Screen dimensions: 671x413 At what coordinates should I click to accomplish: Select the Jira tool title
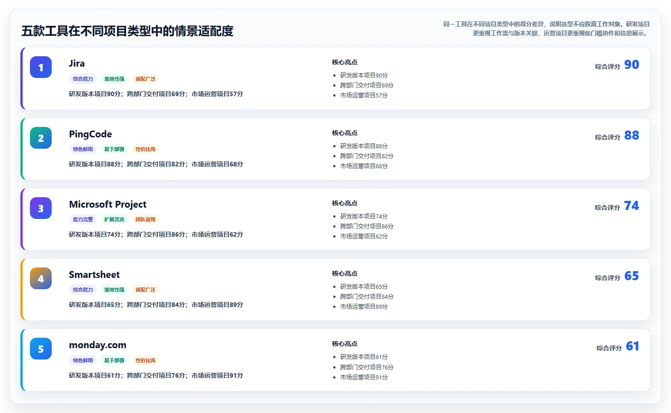pos(77,63)
